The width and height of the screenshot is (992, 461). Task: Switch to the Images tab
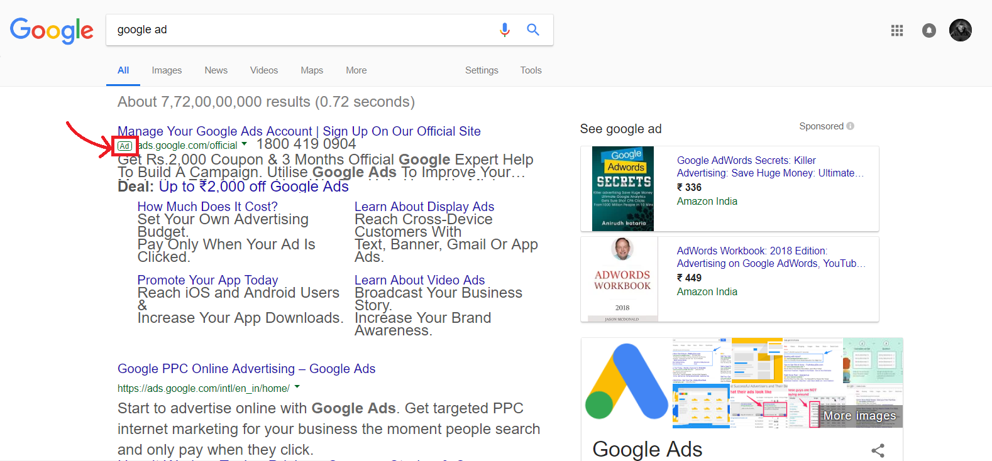tap(167, 70)
